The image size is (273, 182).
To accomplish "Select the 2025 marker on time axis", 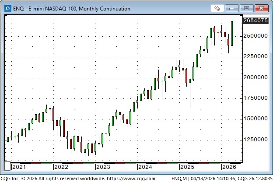I will [x=187, y=167].
